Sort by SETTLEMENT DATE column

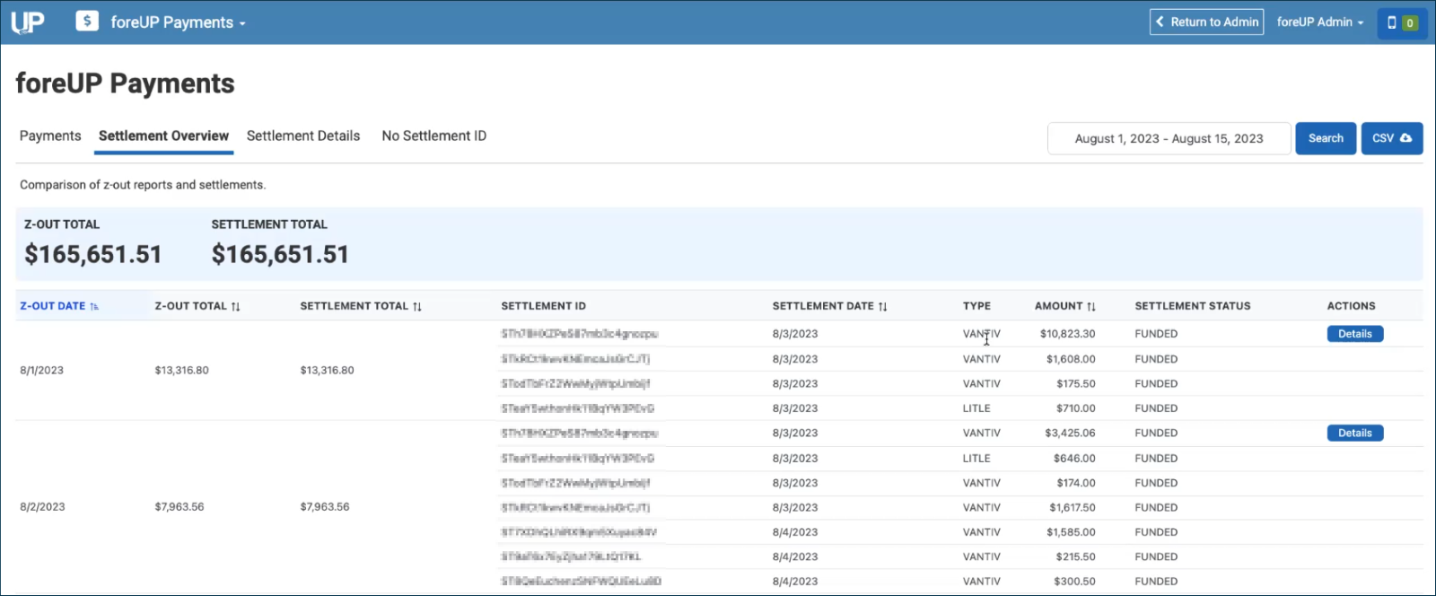point(830,306)
